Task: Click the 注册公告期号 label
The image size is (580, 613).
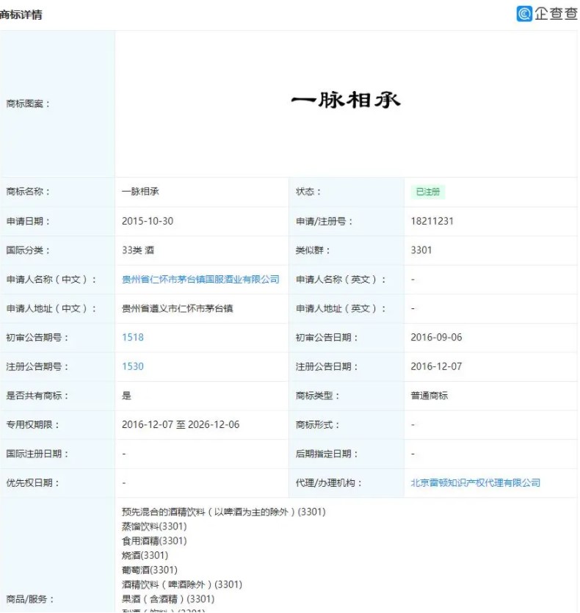Action: click(37, 366)
